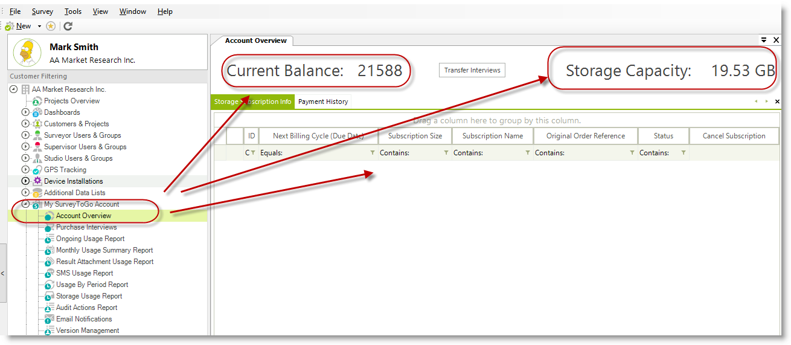The width and height of the screenshot is (791, 345).
Task: Open the Email Notifications tree item
Action: [x=84, y=319]
